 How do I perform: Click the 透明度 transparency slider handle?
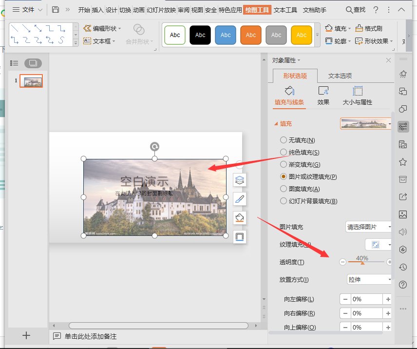[x=363, y=264]
